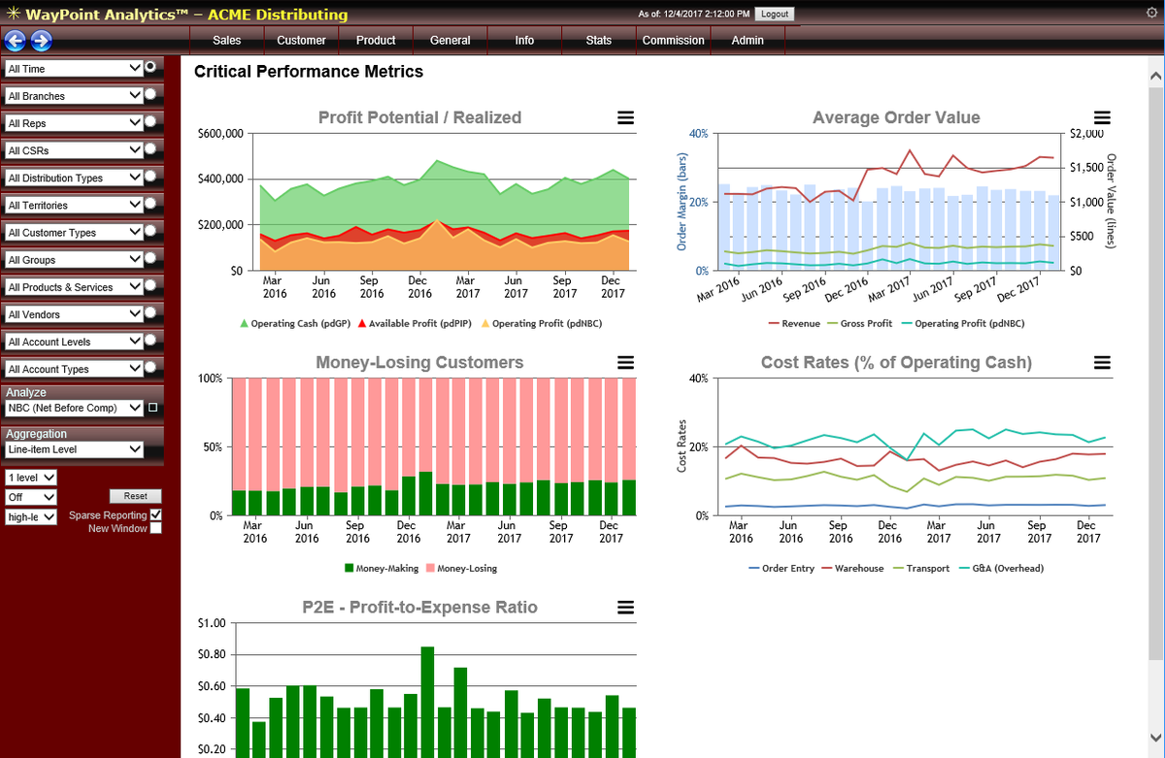
Task: Open the All Customer Types dropdown
Action: pyautogui.click(x=74, y=232)
